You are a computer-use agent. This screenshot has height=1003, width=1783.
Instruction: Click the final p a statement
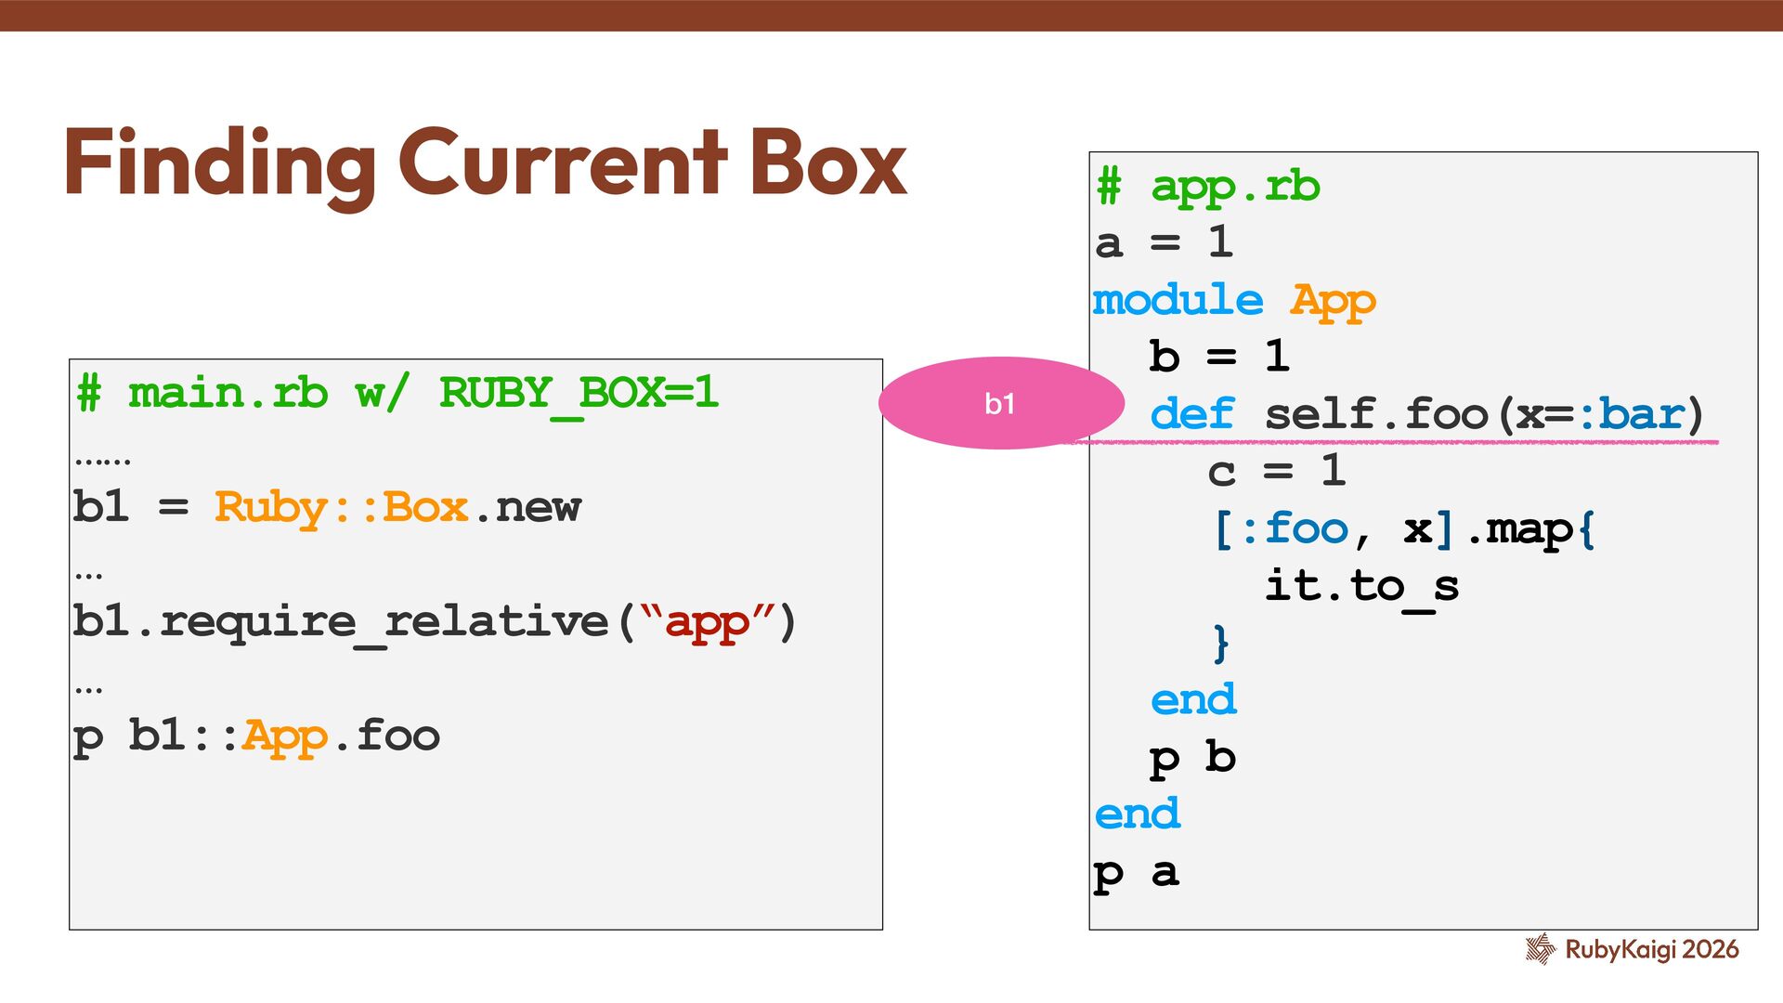point(1137,873)
